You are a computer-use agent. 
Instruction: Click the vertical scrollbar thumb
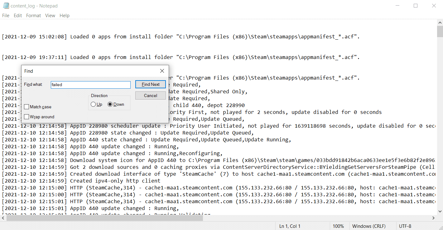click(440, 32)
